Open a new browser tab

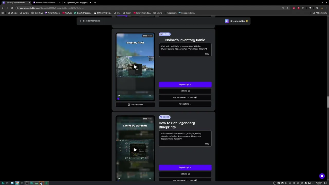(x=95, y=3)
